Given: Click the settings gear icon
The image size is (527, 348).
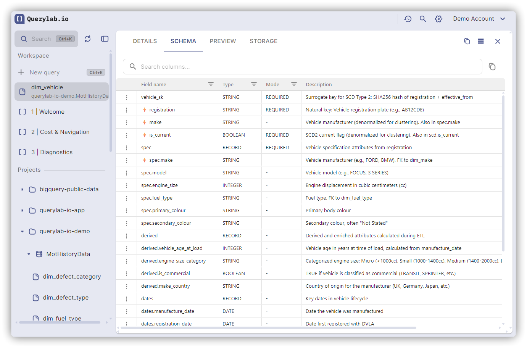Looking at the screenshot, I should 438,19.
